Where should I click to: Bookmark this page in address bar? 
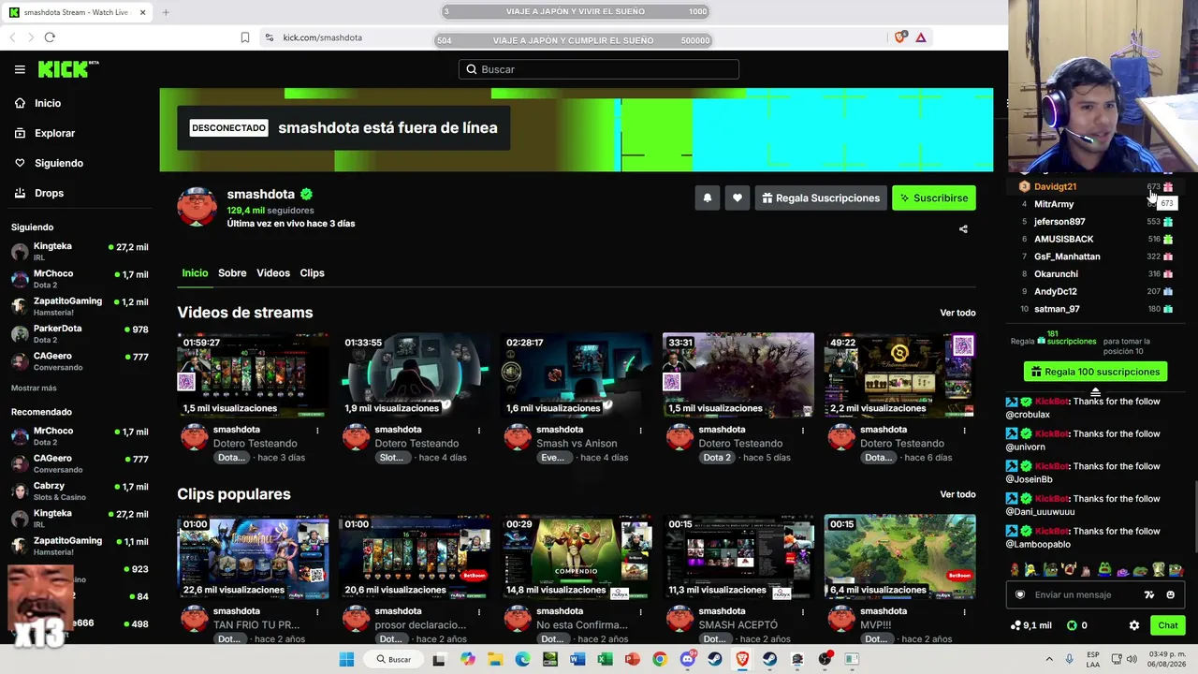(245, 37)
